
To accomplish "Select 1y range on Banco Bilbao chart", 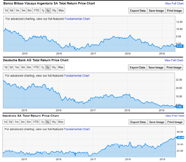I will pyautogui.click(x=43, y=10).
